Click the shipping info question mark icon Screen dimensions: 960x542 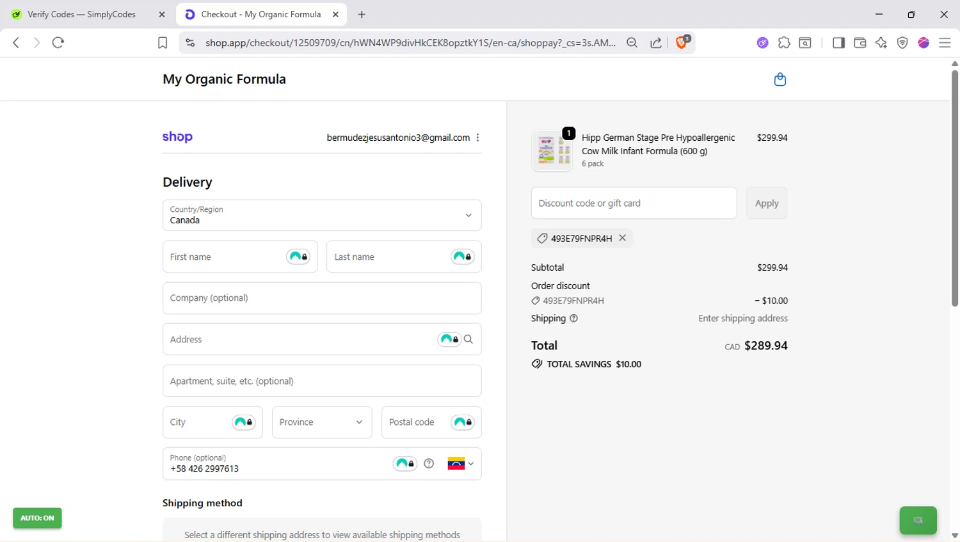(x=573, y=318)
